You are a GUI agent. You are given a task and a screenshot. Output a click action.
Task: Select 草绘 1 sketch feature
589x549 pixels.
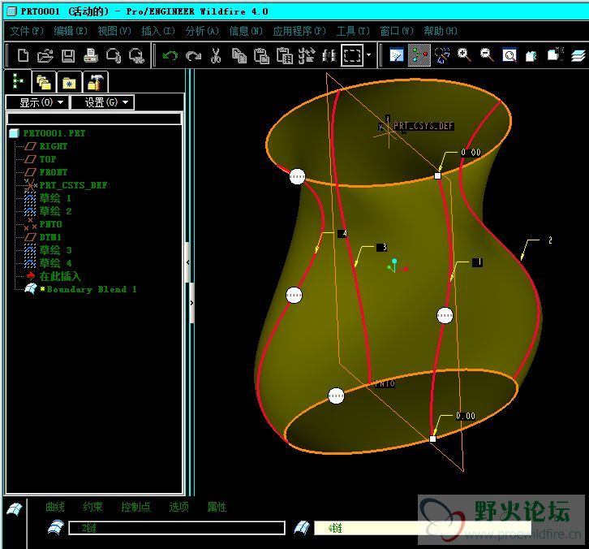pos(55,198)
